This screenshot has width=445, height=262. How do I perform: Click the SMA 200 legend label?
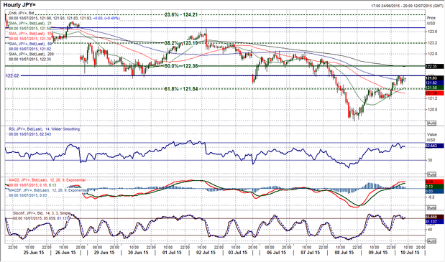pos(31,54)
